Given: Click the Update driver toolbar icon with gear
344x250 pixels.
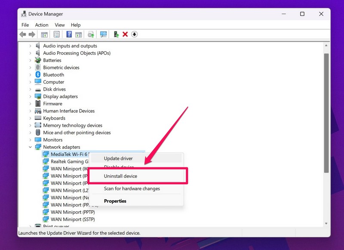Looking at the screenshot, I should pos(91,34).
